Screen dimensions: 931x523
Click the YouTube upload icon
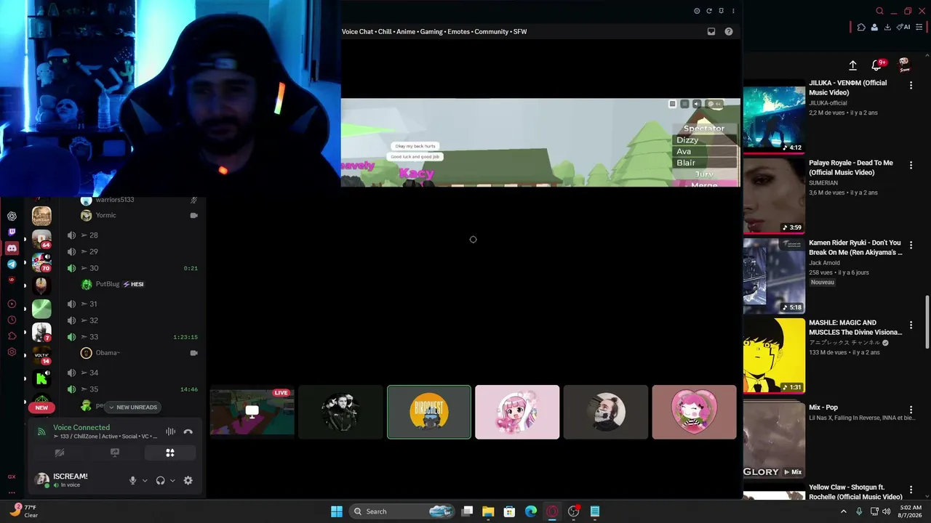click(853, 65)
